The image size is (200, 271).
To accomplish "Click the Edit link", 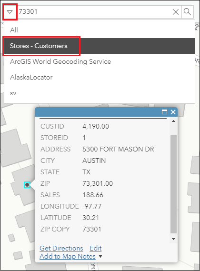I will (x=95, y=248).
